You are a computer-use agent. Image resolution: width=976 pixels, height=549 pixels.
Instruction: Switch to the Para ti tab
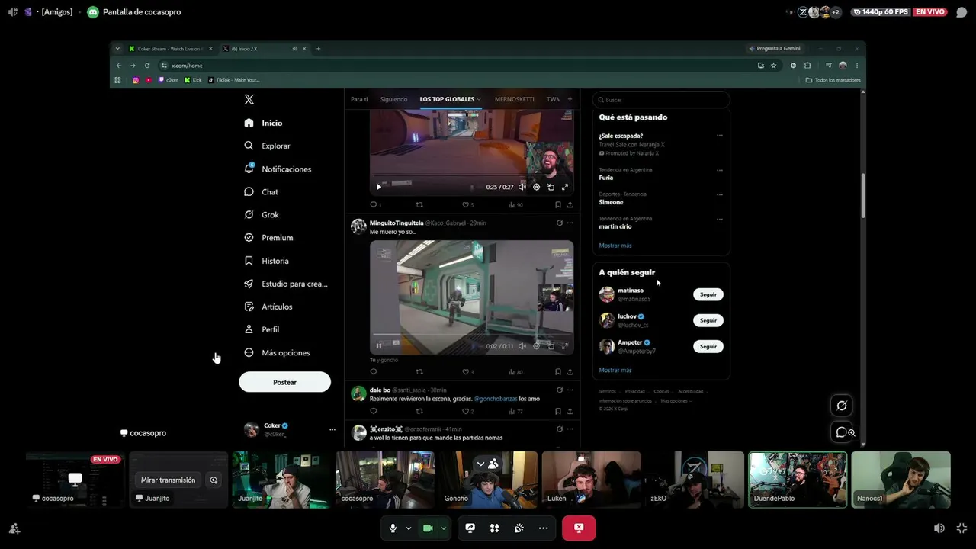[359, 99]
